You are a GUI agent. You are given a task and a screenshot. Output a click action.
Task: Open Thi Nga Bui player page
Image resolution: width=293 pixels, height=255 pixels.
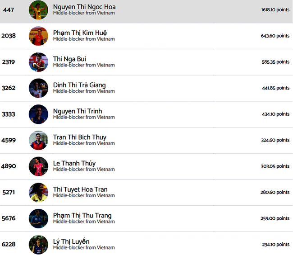click(69, 59)
